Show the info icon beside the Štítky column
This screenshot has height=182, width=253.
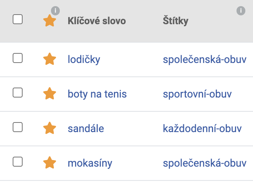241,11
